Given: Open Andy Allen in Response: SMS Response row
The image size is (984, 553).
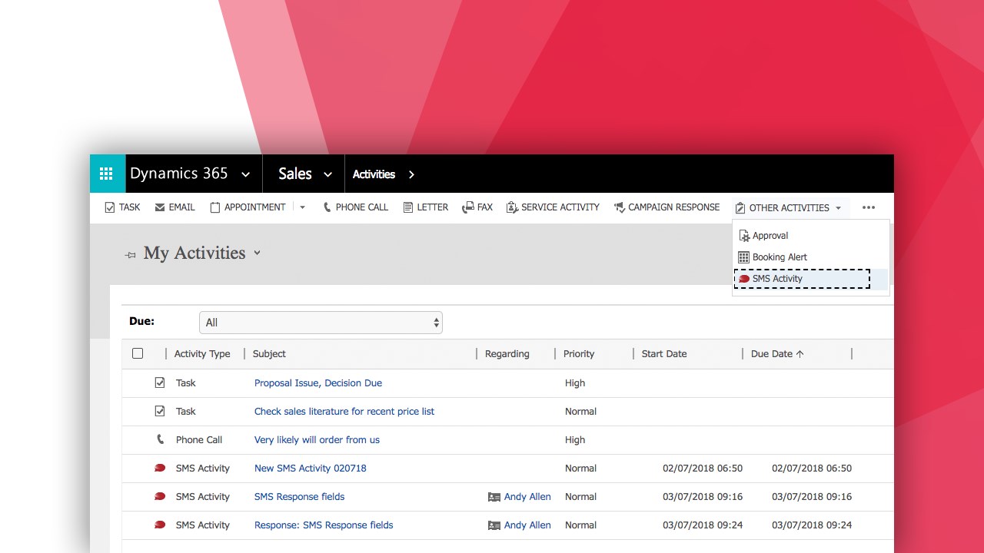Looking at the screenshot, I should [527, 525].
